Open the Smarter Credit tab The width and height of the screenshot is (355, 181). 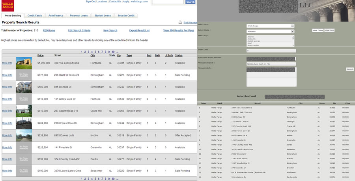(x=126, y=16)
